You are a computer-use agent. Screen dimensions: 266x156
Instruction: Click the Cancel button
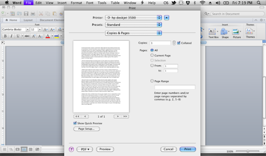click(x=169, y=149)
